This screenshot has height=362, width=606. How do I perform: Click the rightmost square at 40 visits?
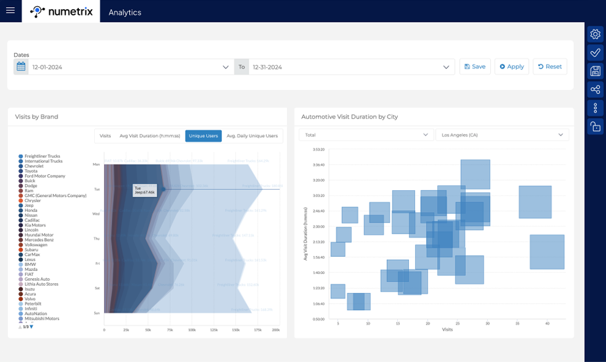tap(547, 251)
